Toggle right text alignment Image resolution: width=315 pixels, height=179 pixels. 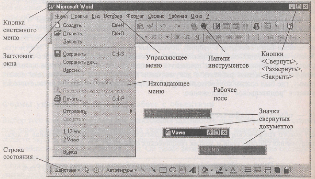coord(228,37)
